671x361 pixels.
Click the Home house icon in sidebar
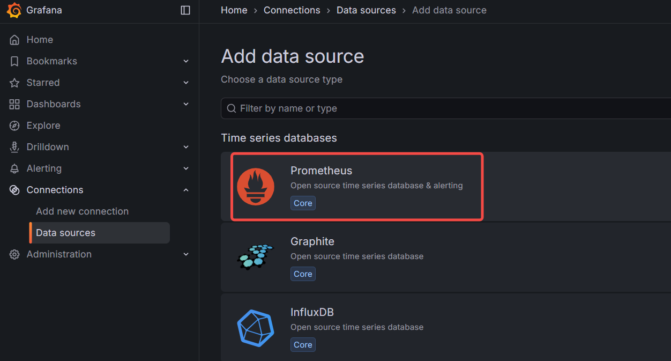(14, 40)
